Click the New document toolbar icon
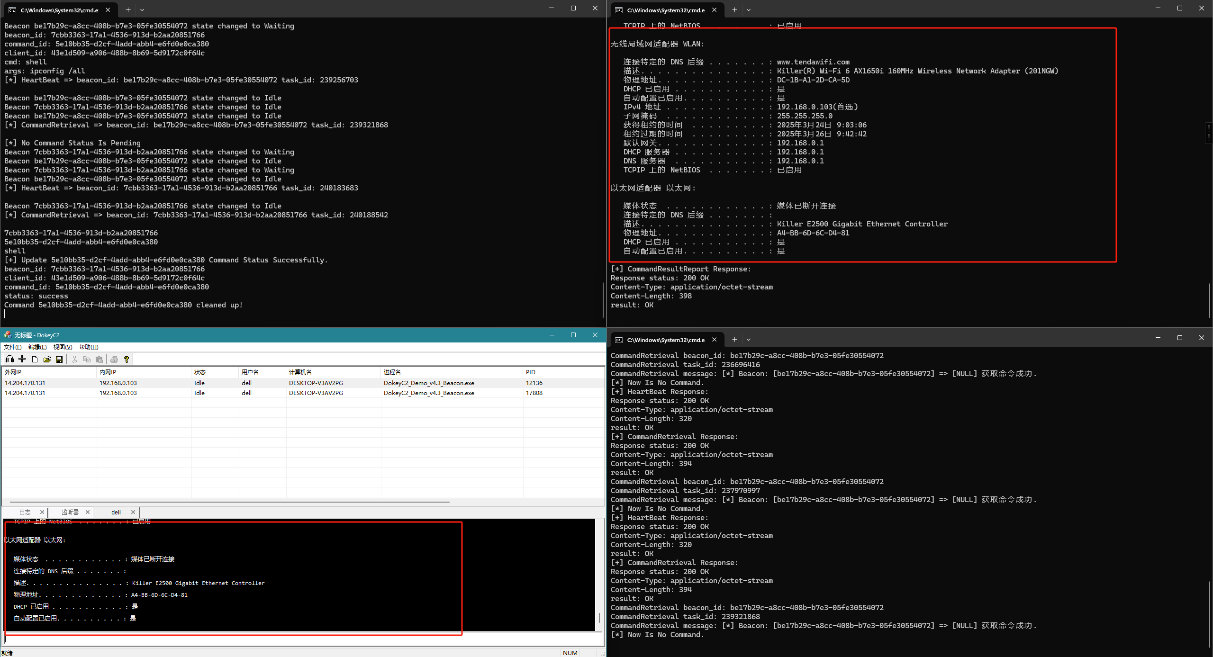The height and width of the screenshot is (657, 1213). pos(35,359)
